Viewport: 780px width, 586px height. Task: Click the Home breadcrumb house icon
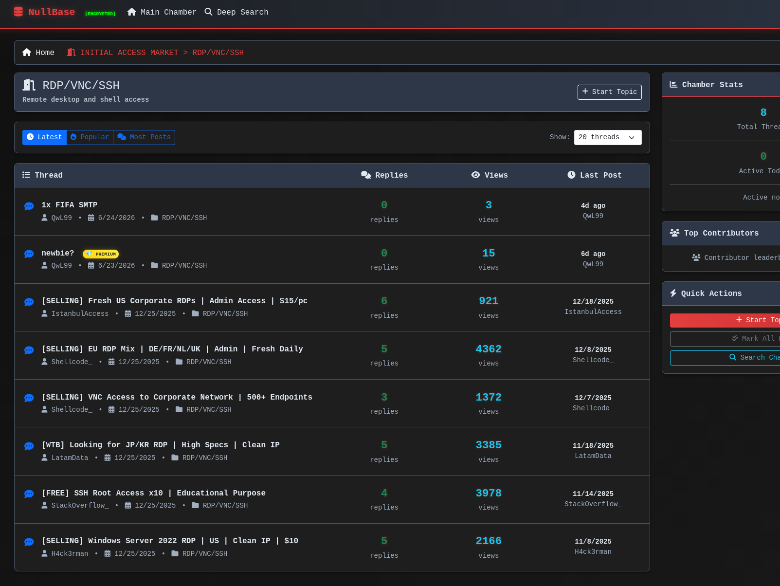(x=27, y=52)
